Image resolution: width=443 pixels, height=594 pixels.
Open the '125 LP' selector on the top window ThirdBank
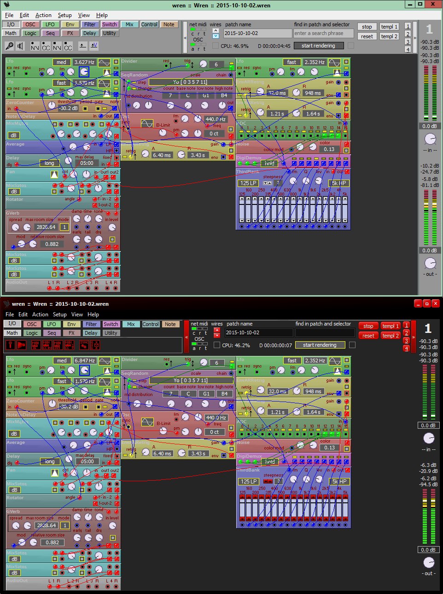(x=248, y=183)
